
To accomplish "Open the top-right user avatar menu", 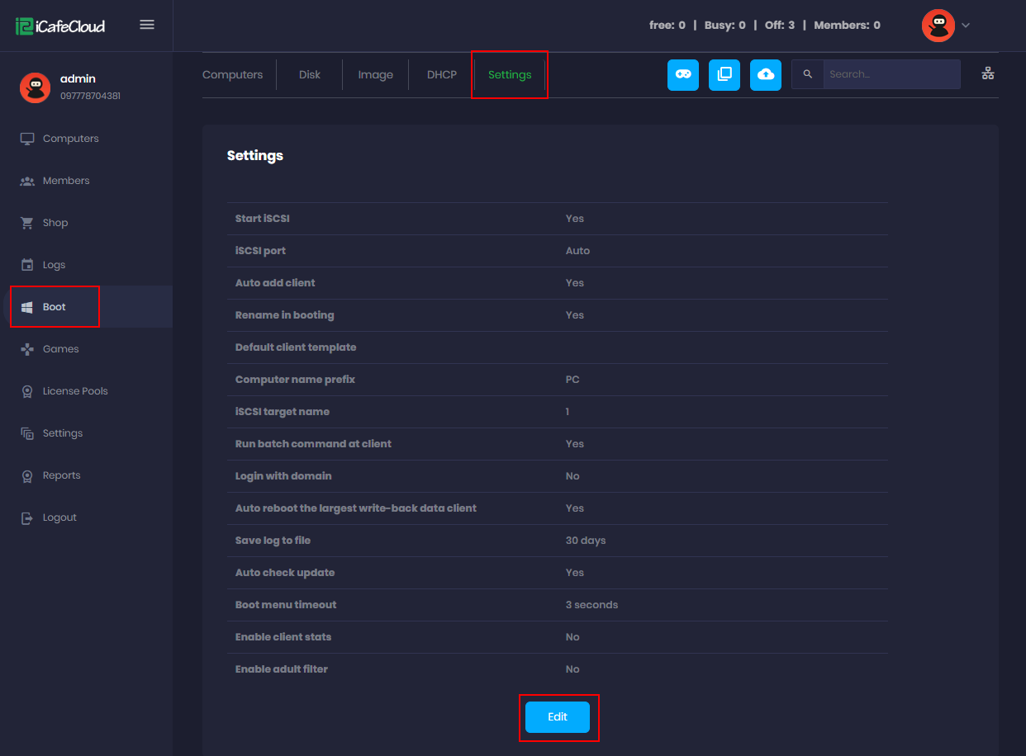I will (938, 26).
